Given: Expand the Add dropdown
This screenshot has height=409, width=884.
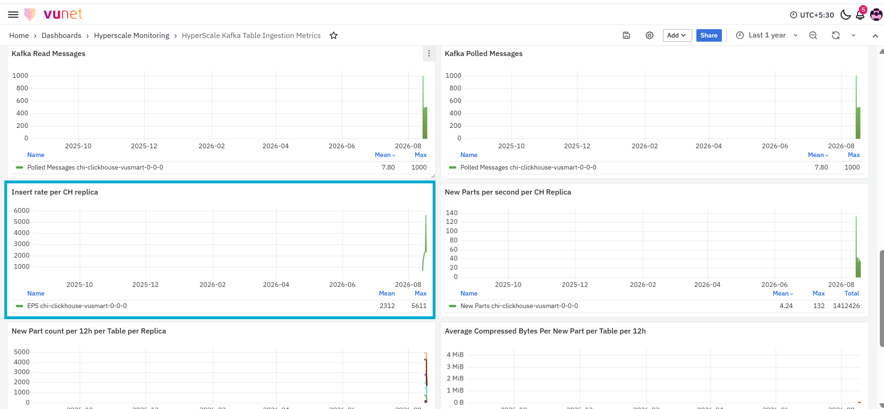Looking at the screenshot, I should click(677, 35).
